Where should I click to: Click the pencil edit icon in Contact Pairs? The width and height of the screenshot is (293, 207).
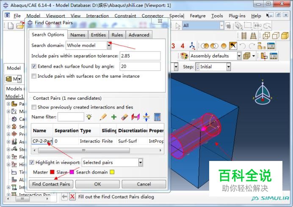click(x=103, y=117)
